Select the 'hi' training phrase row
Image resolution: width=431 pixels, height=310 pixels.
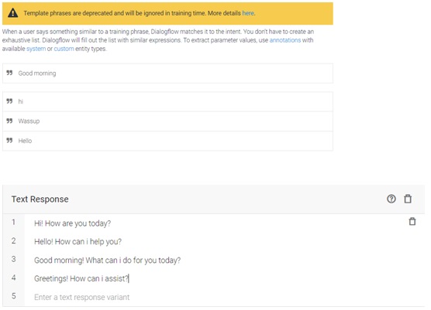[x=167, y=101]
